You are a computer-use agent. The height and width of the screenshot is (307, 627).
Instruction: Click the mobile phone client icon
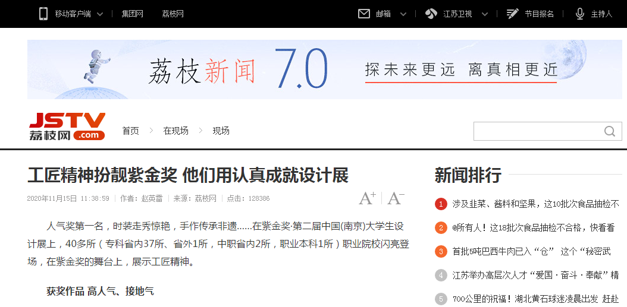click(x=43, y=14)
